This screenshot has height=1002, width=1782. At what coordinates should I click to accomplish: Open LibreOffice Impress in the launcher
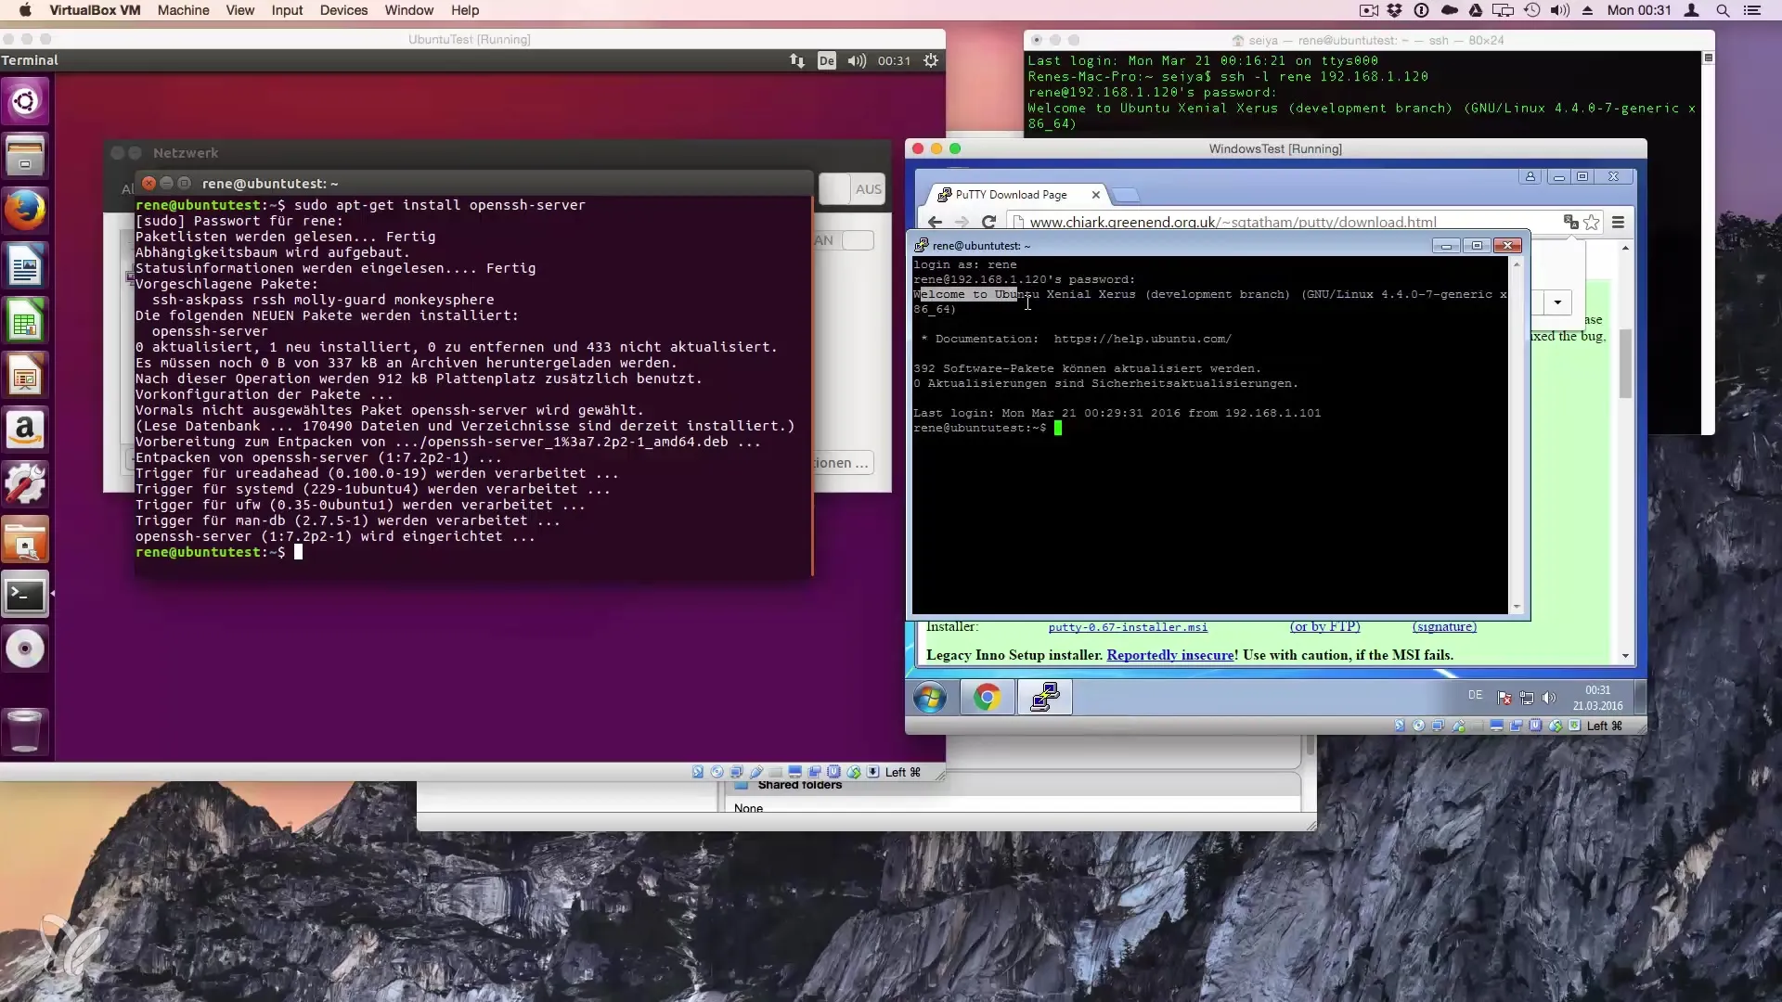click(x=25, y=375)
